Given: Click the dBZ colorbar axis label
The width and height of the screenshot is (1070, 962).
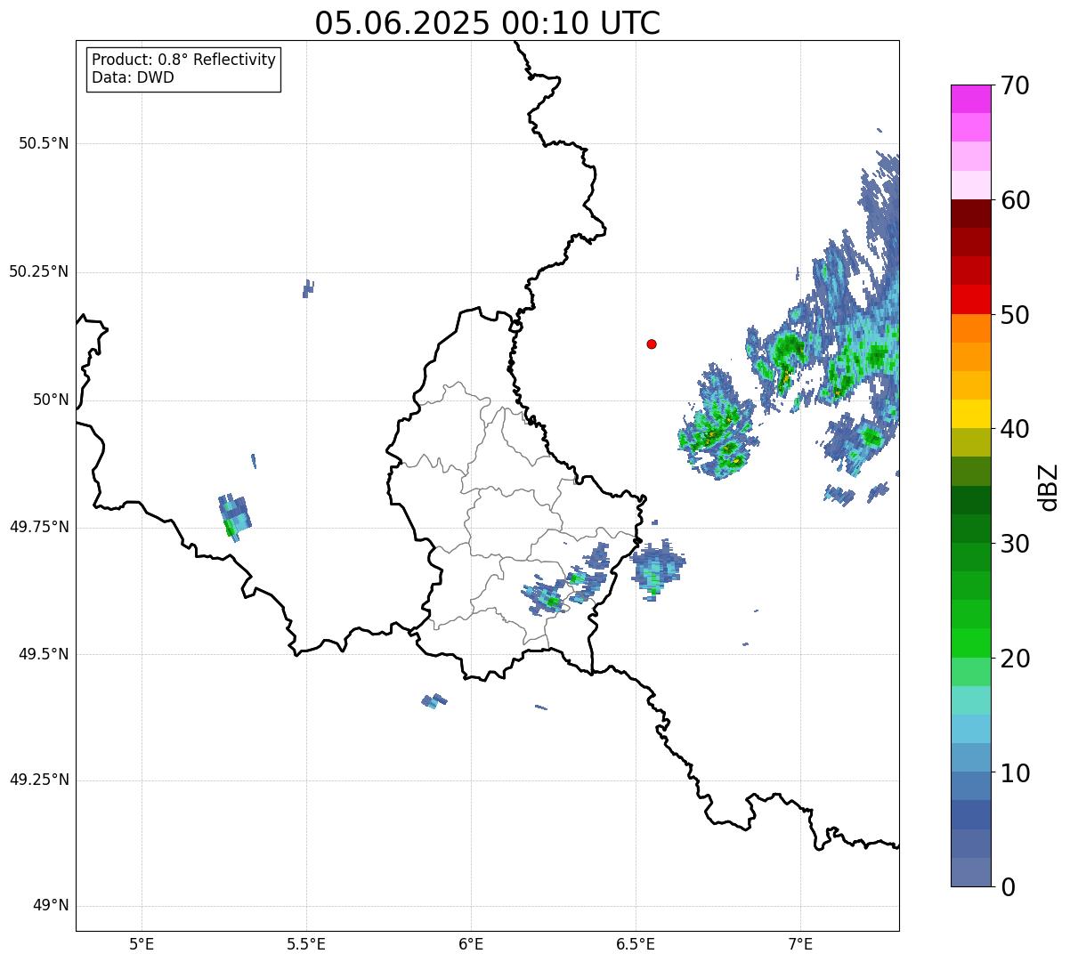Looking at the screenshot, I should [1049, 486].
